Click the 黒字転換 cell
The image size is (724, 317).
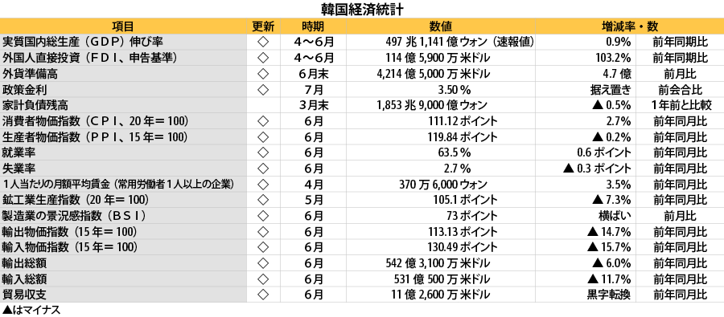coord(609,295)
